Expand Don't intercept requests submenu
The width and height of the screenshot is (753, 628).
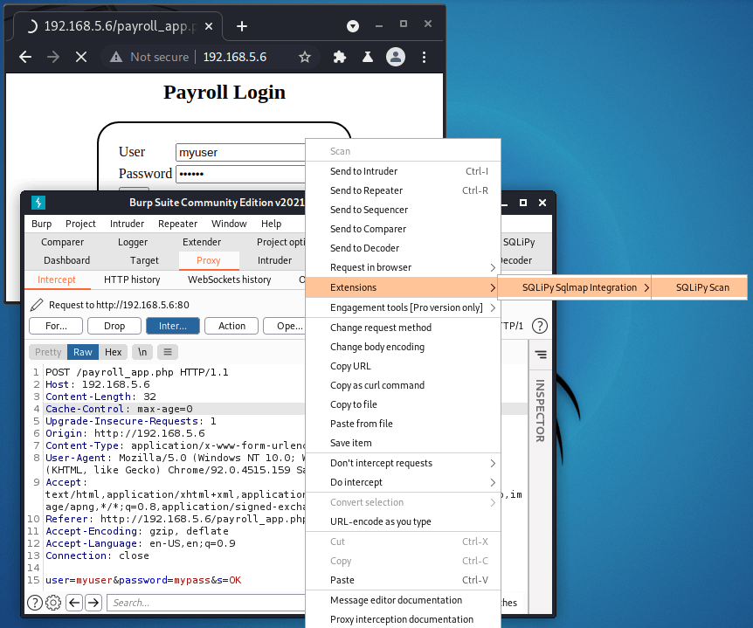pyautogui.click(x=403, y=463)
